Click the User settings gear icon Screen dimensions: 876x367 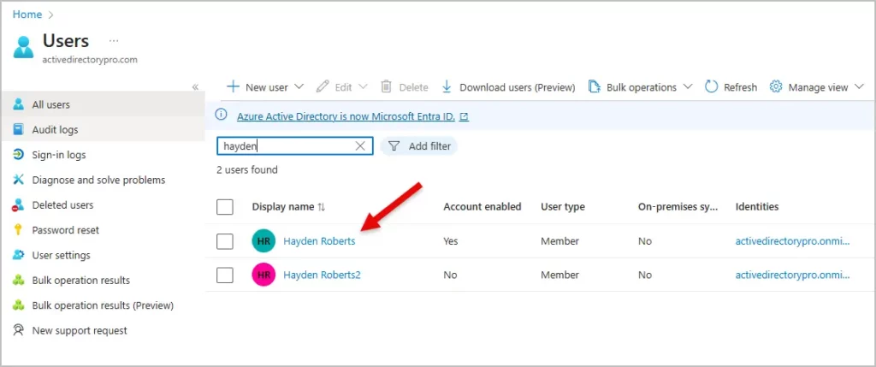19,255
